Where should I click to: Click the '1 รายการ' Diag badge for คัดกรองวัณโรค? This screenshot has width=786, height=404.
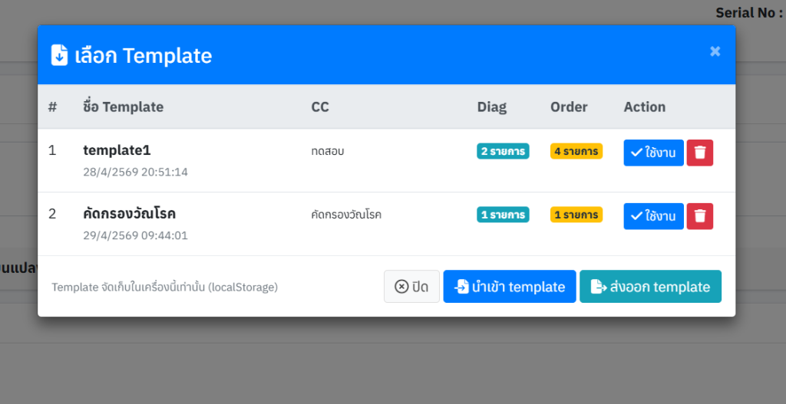coord(503,215)
